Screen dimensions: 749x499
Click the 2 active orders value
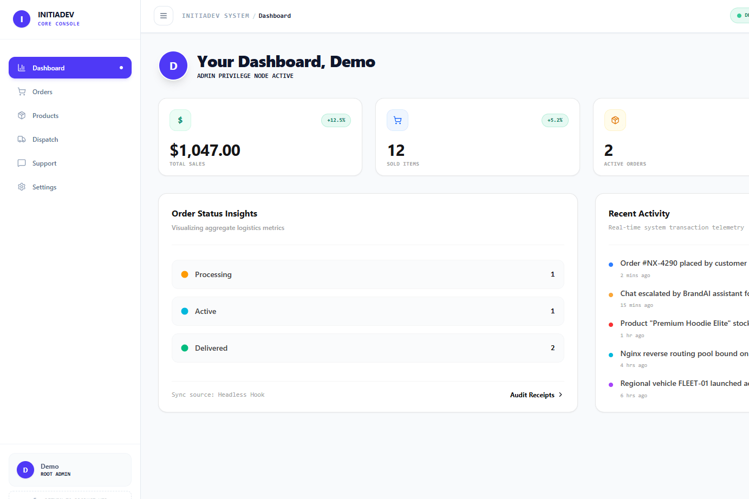pos(609,150)
